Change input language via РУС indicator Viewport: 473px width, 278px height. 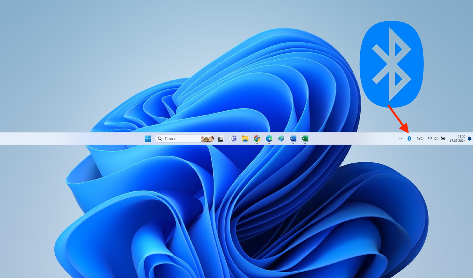point(420,139)
